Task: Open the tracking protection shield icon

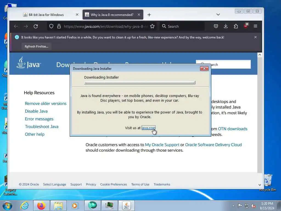Action: (51, 26)
